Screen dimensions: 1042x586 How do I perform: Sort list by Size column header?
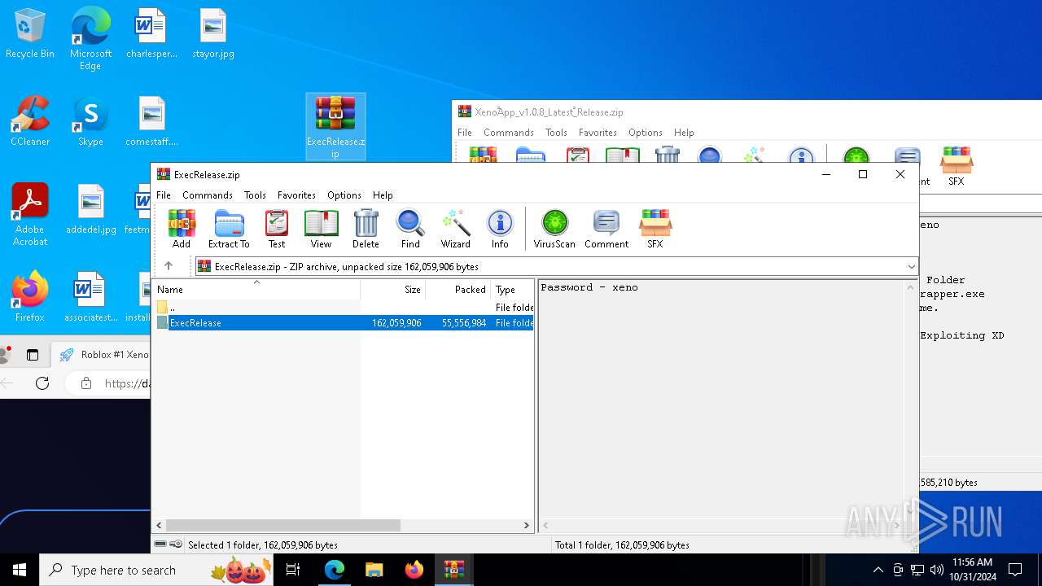tap(393, 289)
